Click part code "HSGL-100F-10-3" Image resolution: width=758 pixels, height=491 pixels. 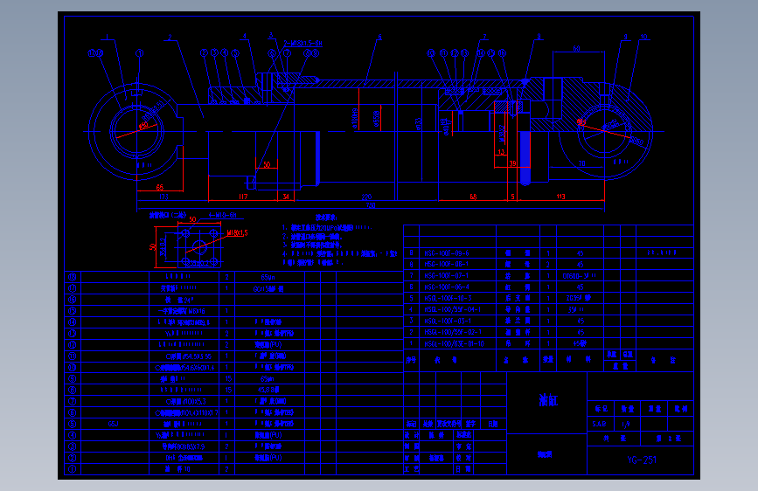[x=449, y=298]
